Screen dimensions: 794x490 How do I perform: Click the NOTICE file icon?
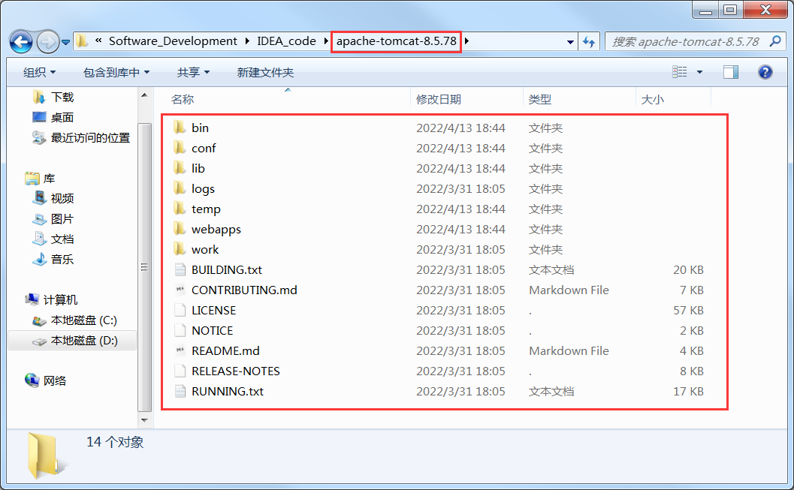point(180,329)
